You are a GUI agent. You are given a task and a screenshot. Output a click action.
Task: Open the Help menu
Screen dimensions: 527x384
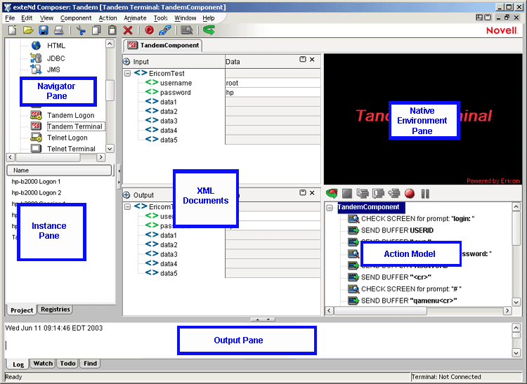(x=209, y=18)
